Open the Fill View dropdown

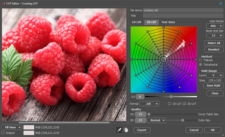(12, 127)
